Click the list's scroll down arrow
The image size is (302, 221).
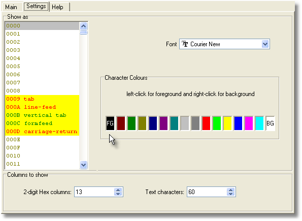[84, 165]
